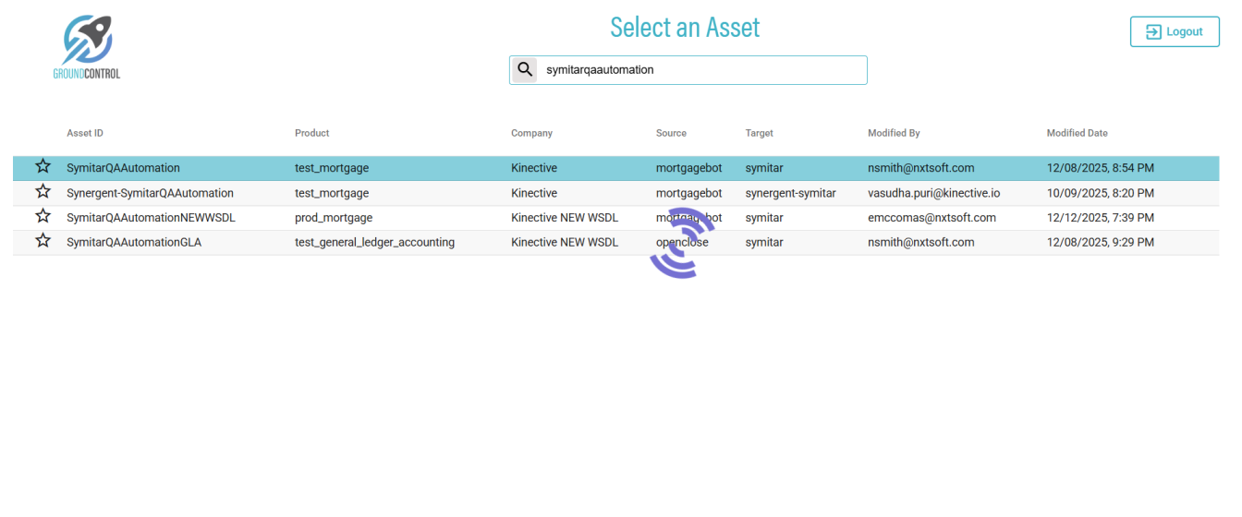Star the Synergent-SymitarQAAutomation asset

43,192
